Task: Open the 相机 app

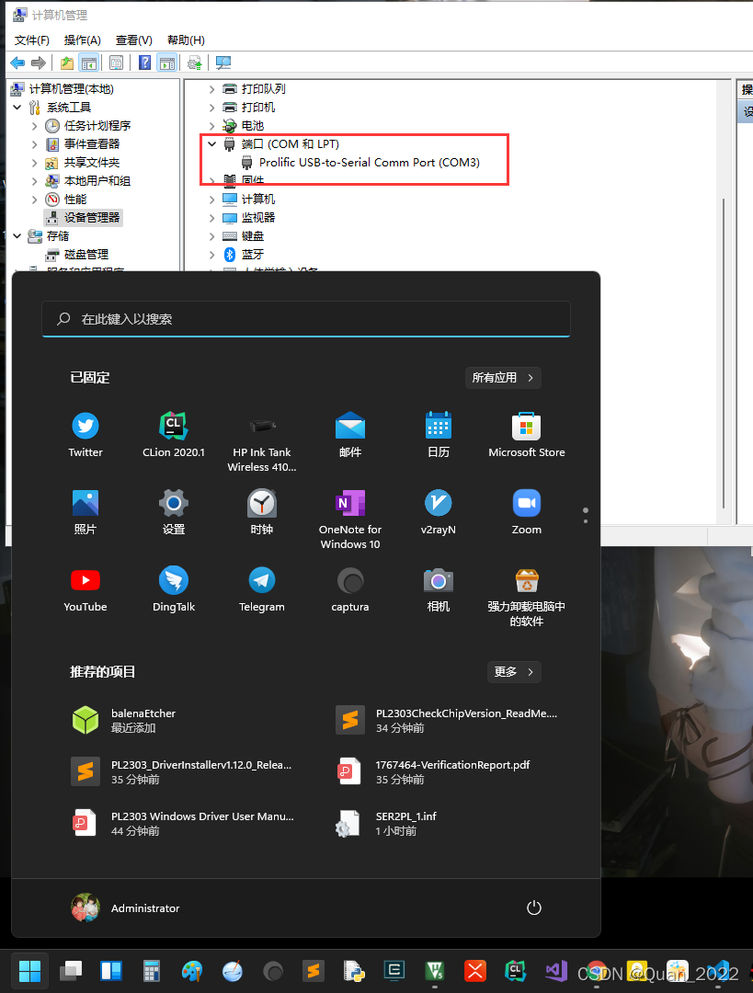Action: (439, 589)
